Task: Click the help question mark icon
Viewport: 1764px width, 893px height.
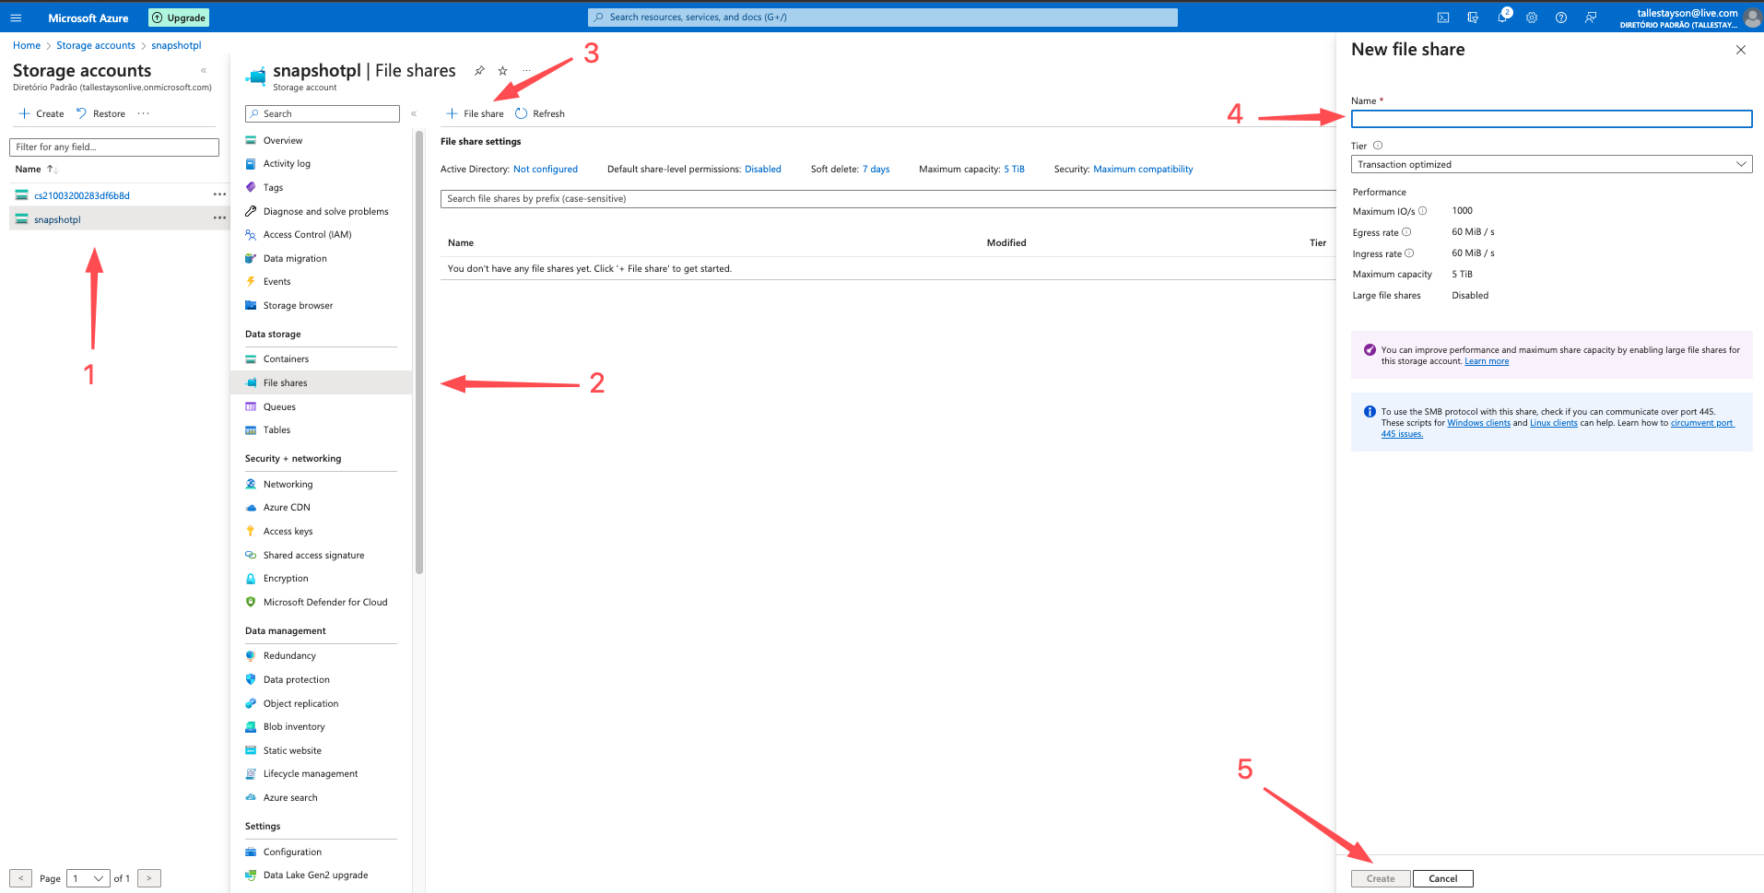Action: click(x=1561, y=18)
